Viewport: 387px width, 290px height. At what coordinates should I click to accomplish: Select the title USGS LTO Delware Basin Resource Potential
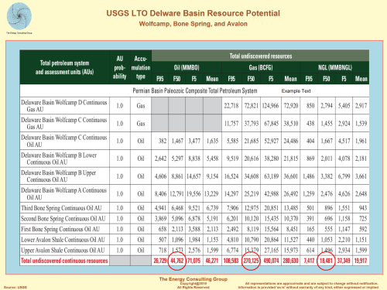(193, 13)
